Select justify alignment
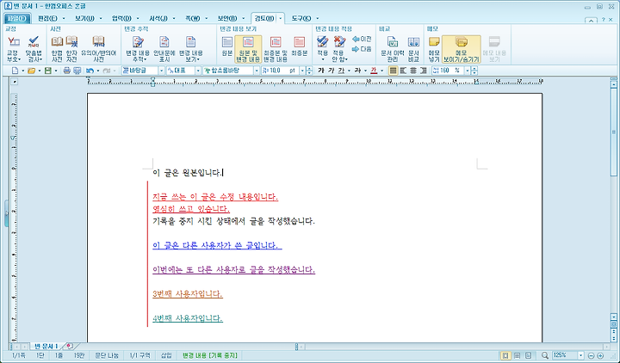The width and height of the screenshot is (620, 363). [x=393, y=71]
